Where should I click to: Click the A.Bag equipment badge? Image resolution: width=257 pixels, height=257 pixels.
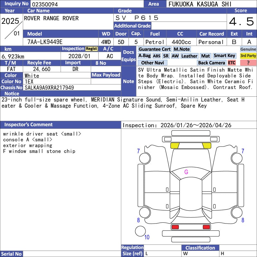[144, 56]
